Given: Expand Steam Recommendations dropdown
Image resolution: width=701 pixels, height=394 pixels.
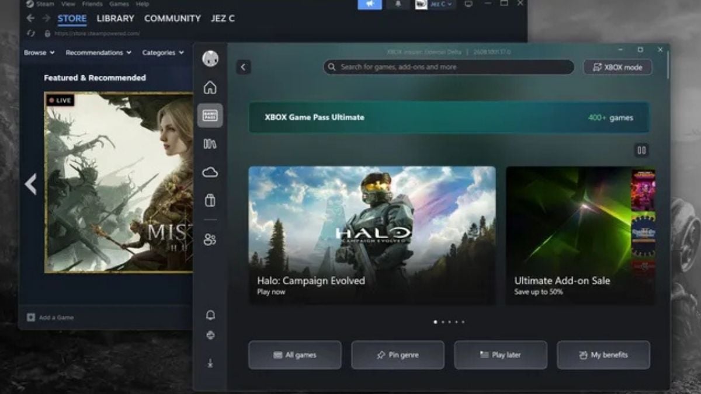Looking at the screenshot, I should 98,53.
